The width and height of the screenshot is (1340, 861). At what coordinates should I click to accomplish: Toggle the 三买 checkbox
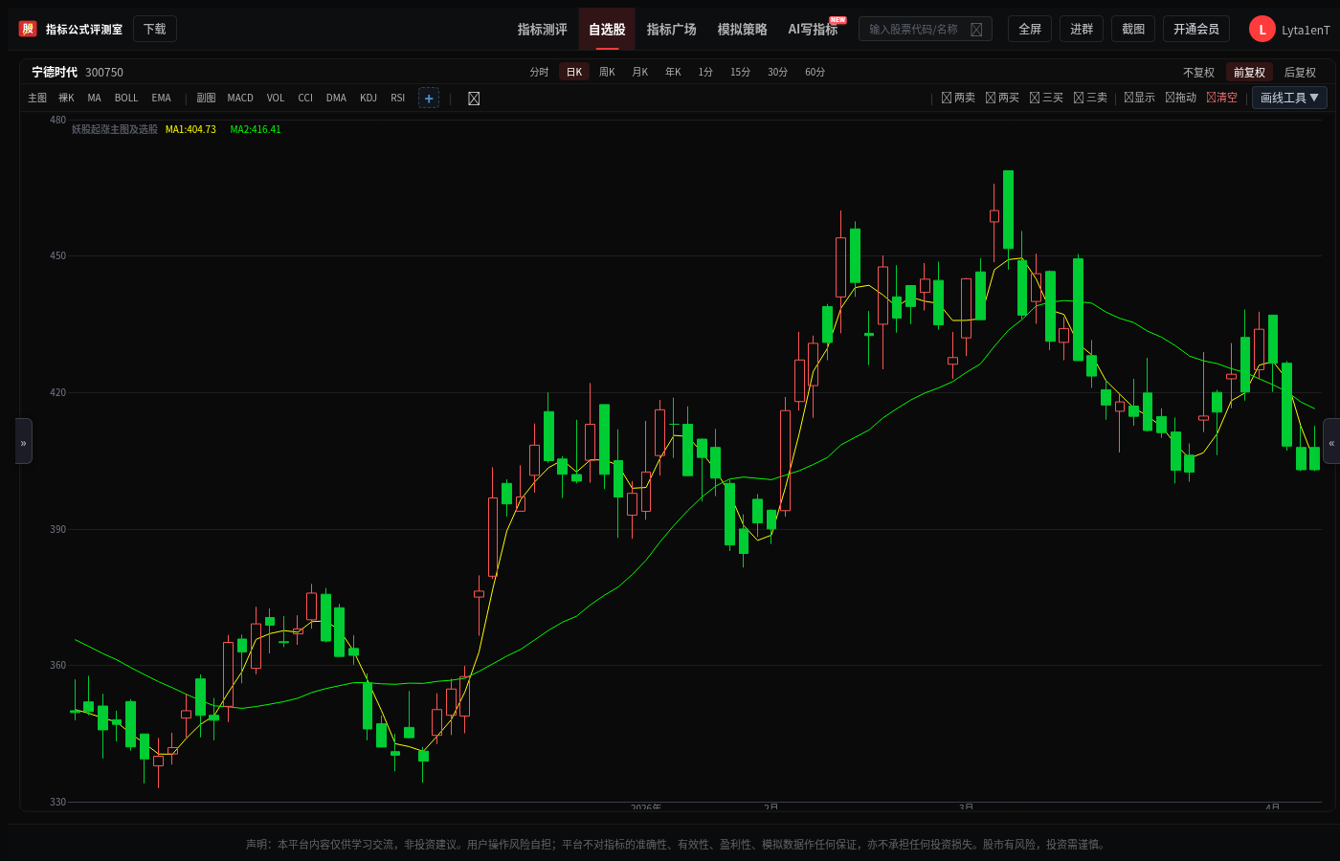[x=1046, y=98]
